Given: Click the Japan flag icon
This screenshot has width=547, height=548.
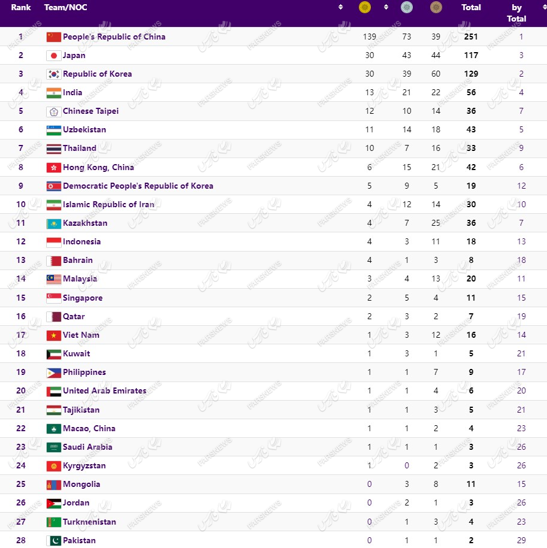Looking at the screenshot, I should 54,56.
